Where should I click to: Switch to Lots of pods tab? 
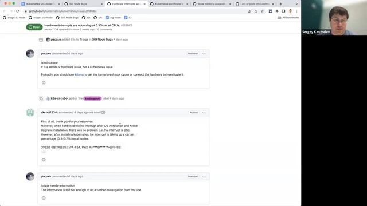point(255,4)
